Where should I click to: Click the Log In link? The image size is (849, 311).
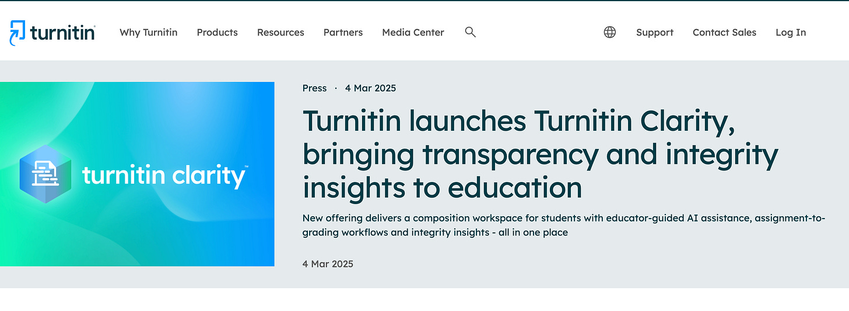(791, 33)
